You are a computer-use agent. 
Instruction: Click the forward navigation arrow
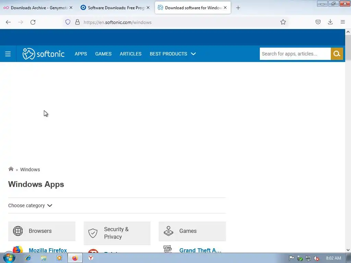(21, 22)
